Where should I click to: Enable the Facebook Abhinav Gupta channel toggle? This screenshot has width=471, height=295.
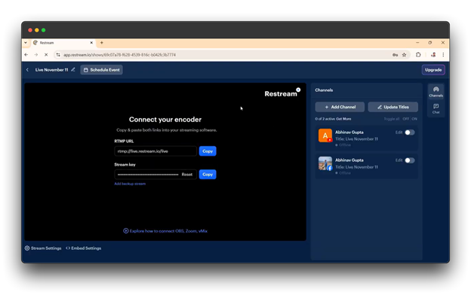(410, 160)
